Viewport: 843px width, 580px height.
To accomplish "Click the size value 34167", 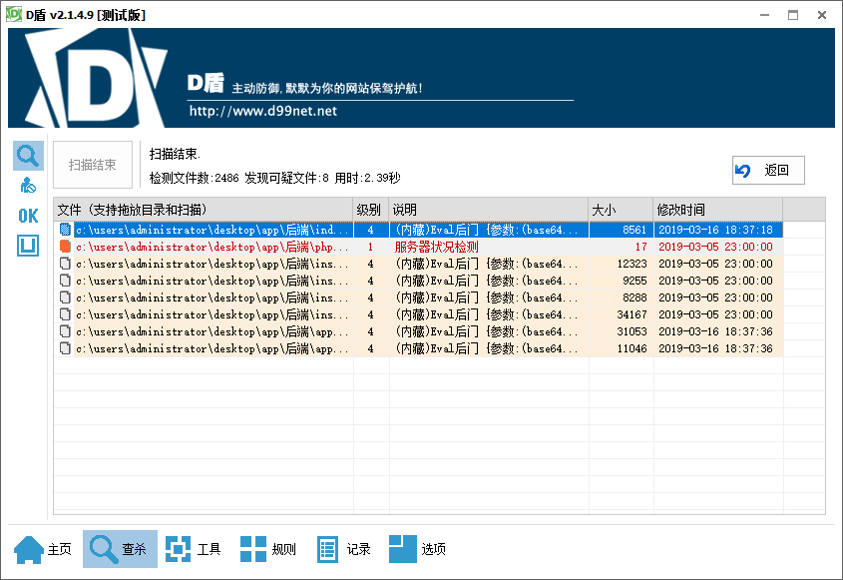I will [632, 314].
